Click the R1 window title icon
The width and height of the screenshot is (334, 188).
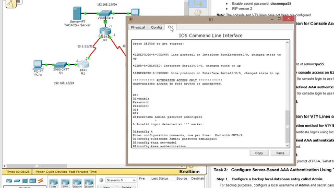point(131,19)
